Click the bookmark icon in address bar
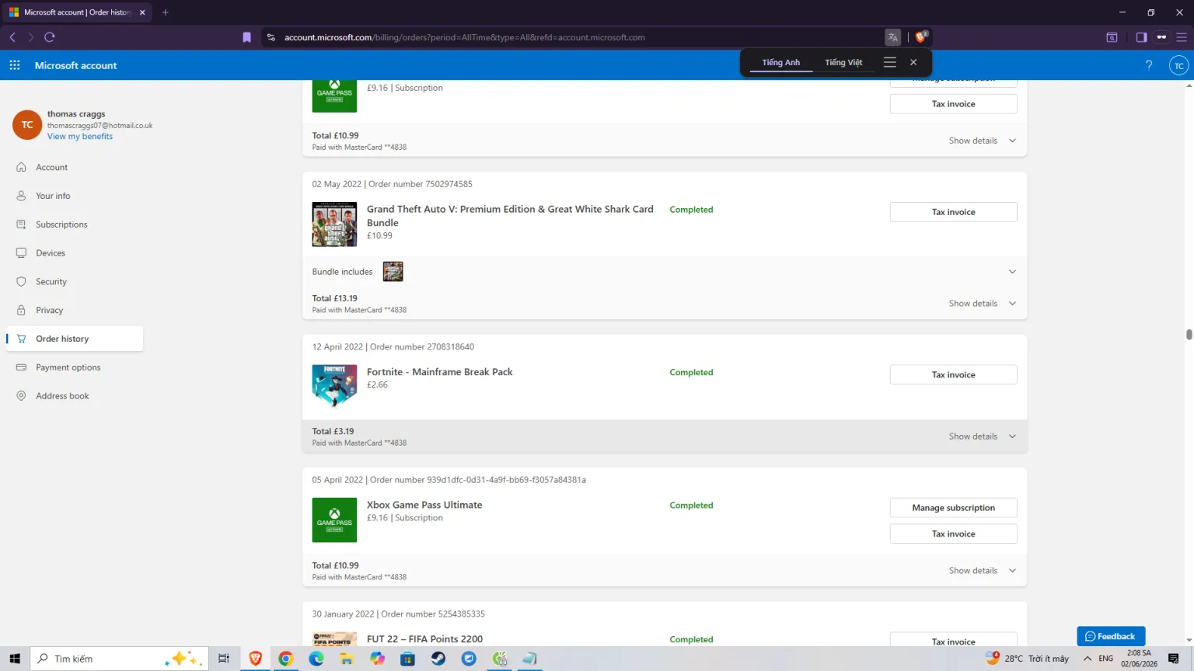 [247, 37]
